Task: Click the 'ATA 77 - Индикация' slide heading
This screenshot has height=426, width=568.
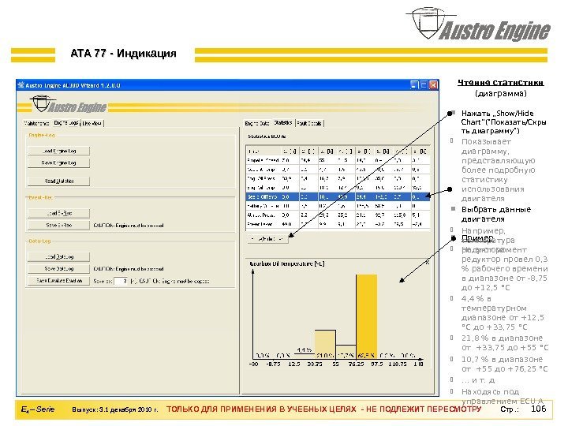Action: point(123,54)
